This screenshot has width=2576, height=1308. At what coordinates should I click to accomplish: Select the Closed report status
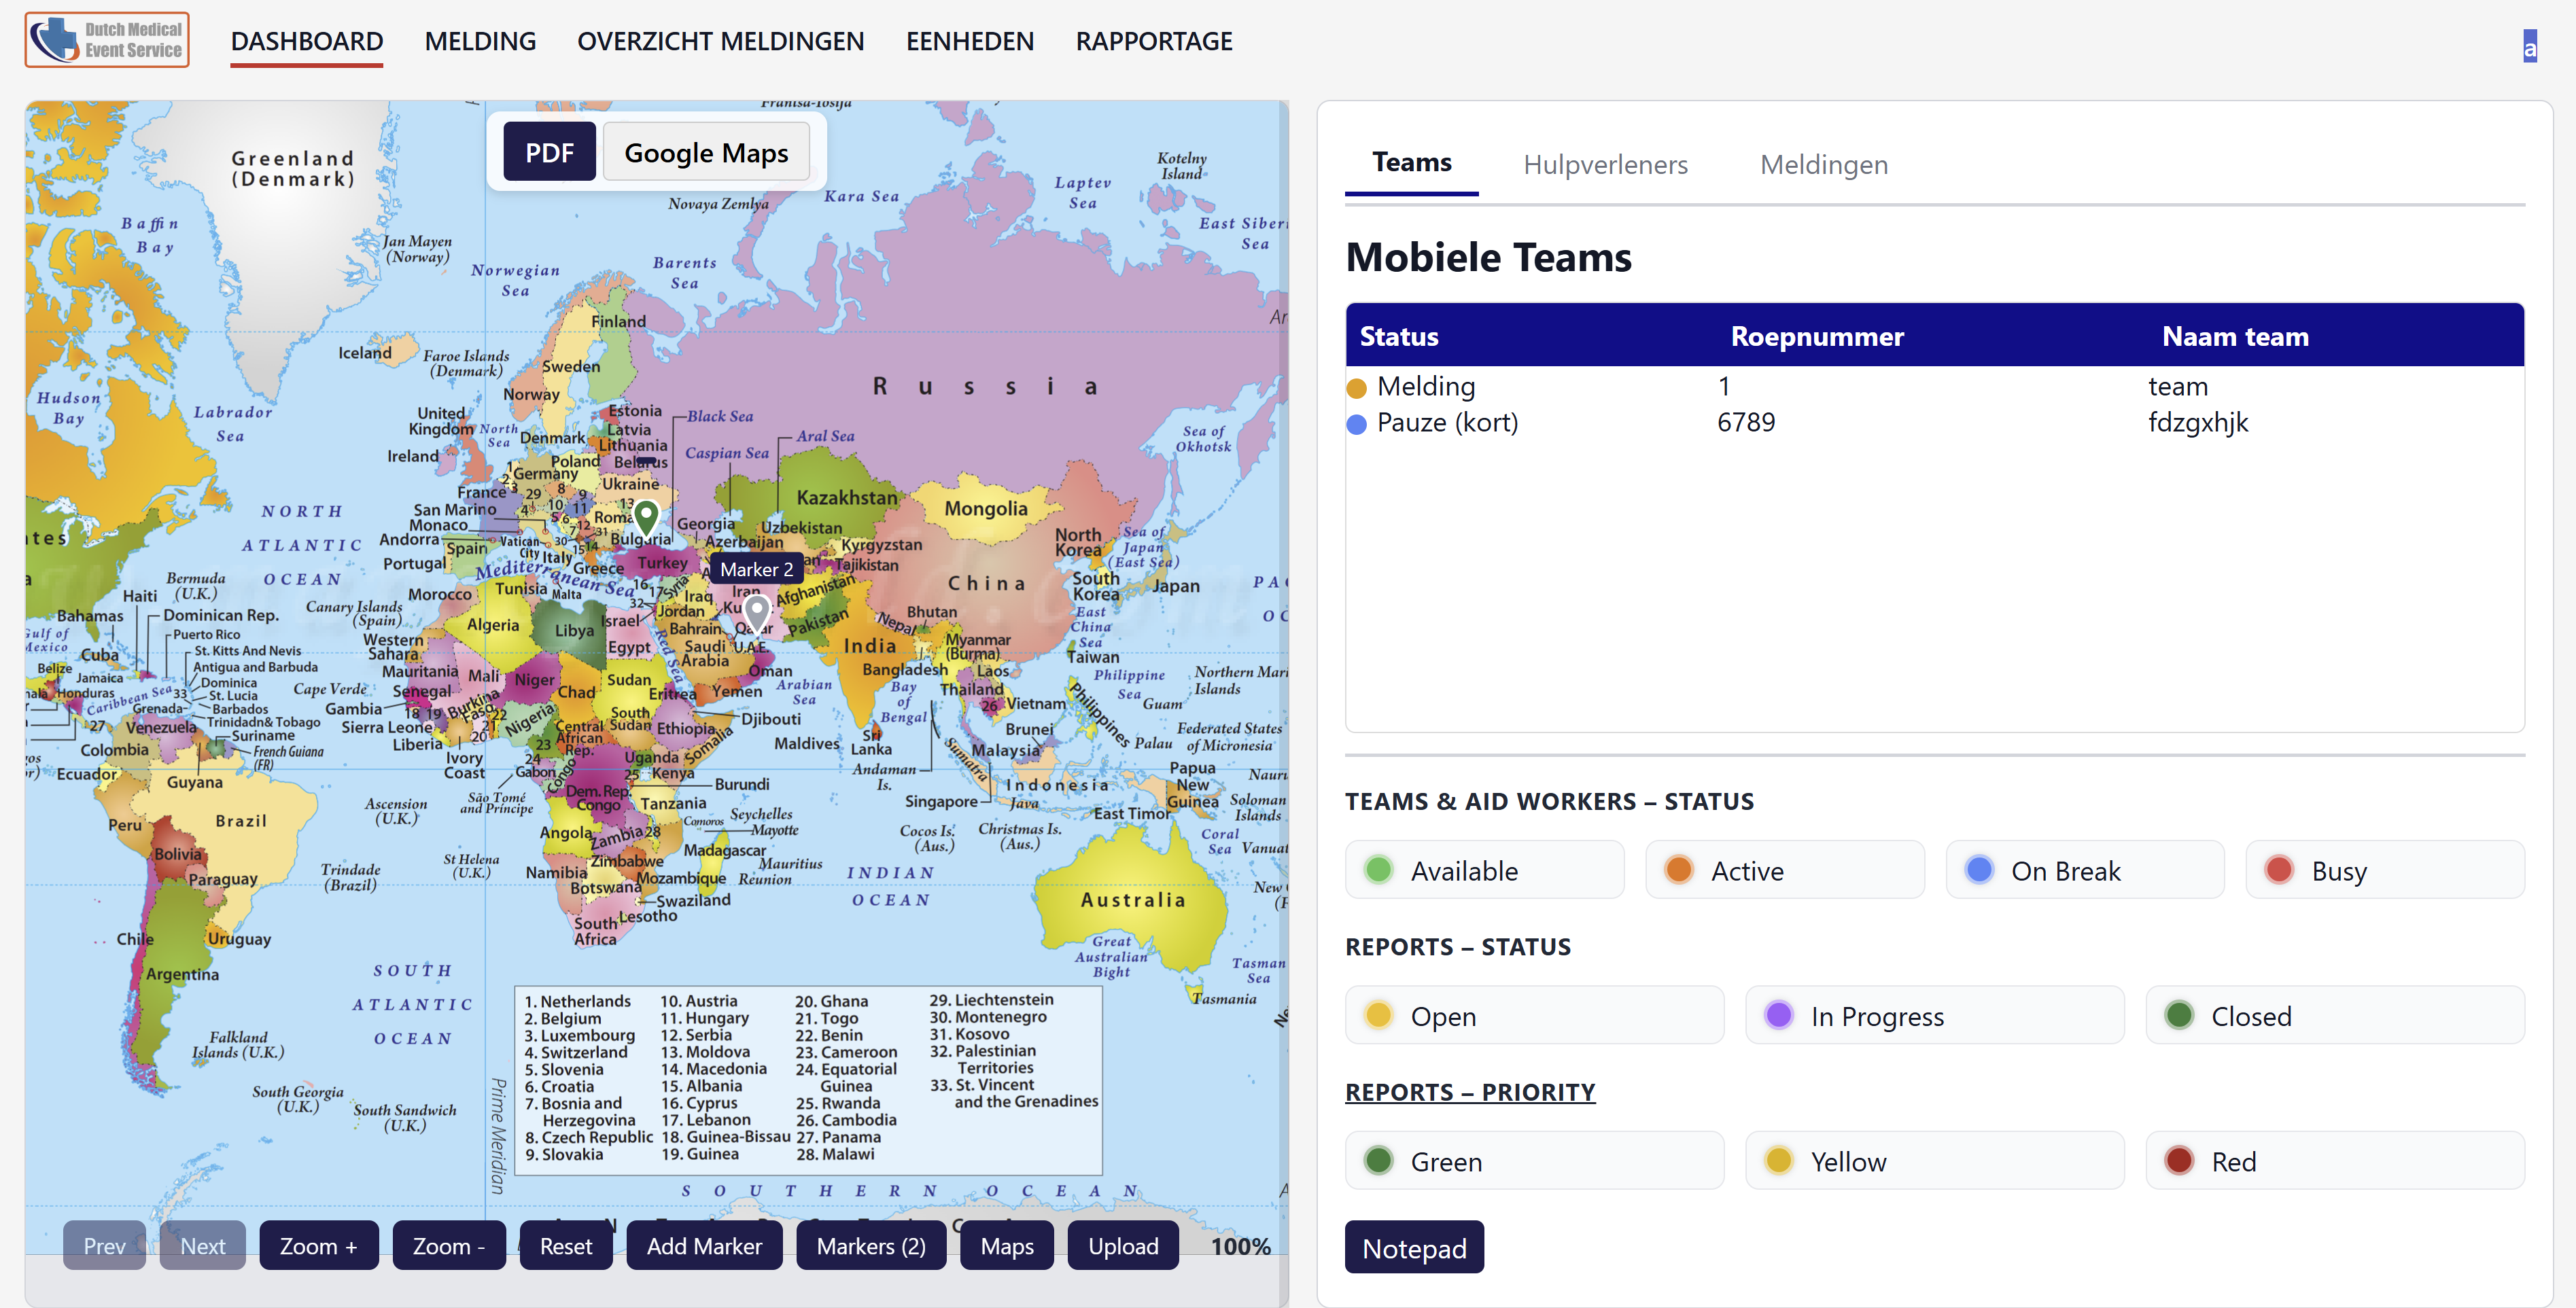[x=2335, y=1015]
